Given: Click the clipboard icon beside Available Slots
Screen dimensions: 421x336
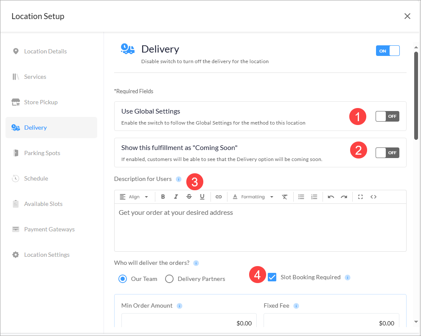Looking at the screenshot, I should [16, 204].
